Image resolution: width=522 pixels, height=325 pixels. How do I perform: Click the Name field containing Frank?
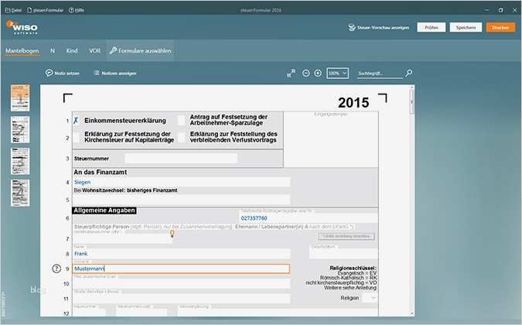[x=182, y=254]
